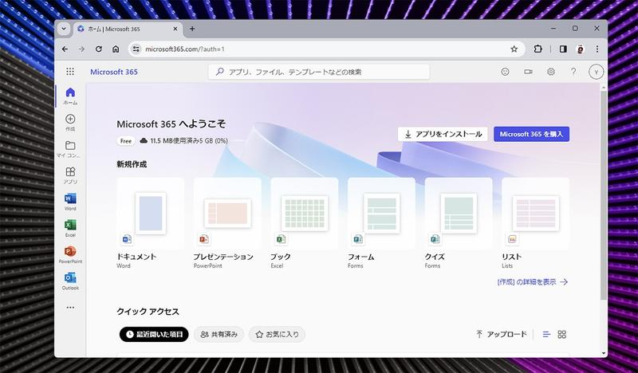Open the feedback smiley icon

click(x=505, y=72)
